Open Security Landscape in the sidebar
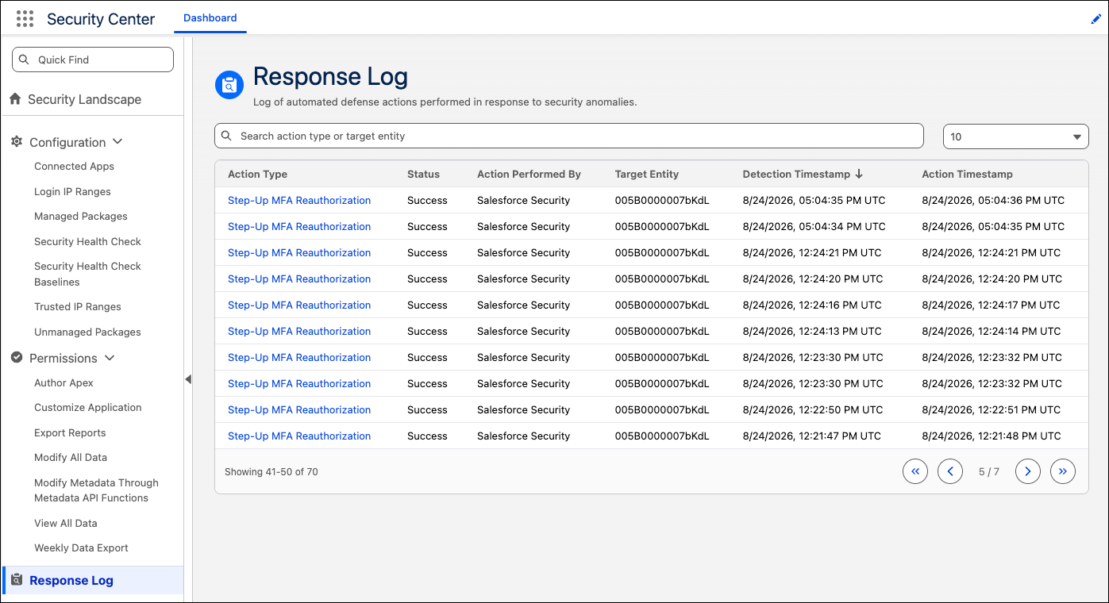1109x603 pixels. tap(84, 99)
